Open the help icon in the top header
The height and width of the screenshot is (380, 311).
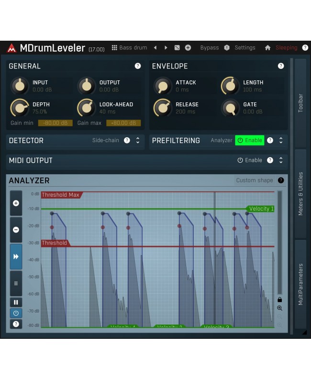(305, 47)
